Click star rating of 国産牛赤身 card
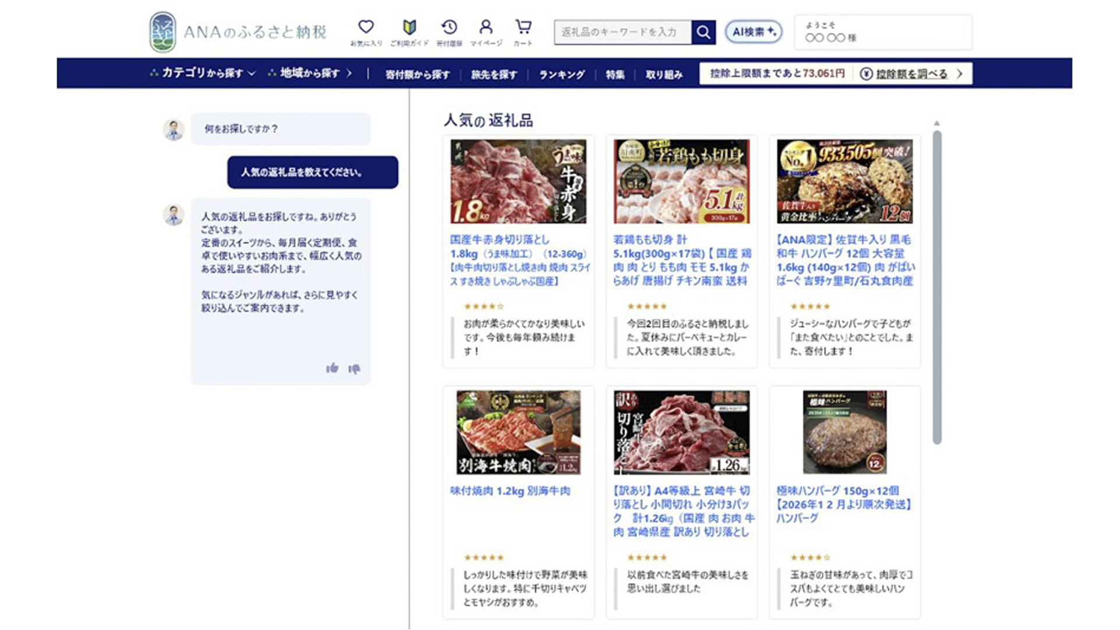 point(484,306)
